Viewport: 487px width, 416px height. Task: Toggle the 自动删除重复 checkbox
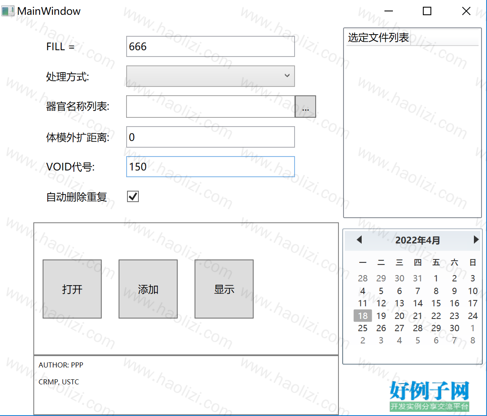(133, 197)
